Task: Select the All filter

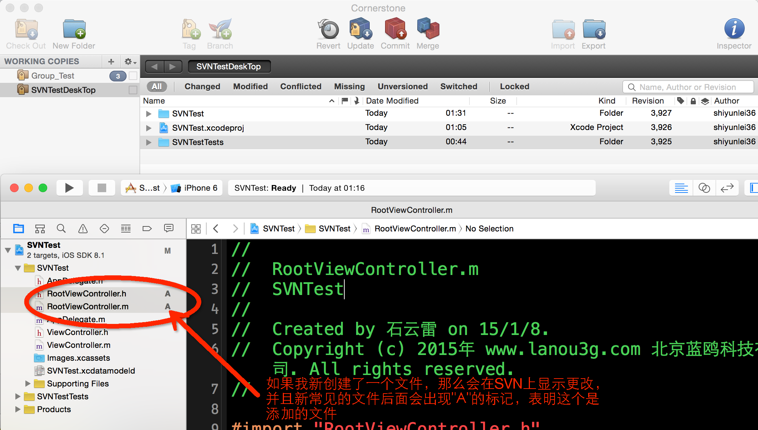Action: pos(157,86)
